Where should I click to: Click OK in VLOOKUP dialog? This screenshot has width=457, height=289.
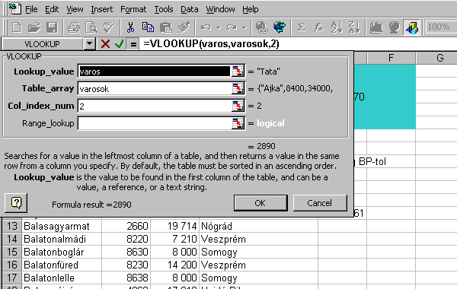tap(260, 203)
